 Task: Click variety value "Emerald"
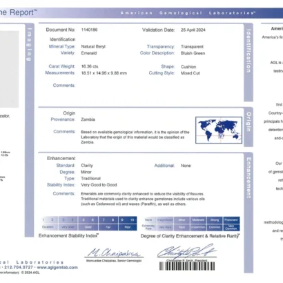click(89, 53)
